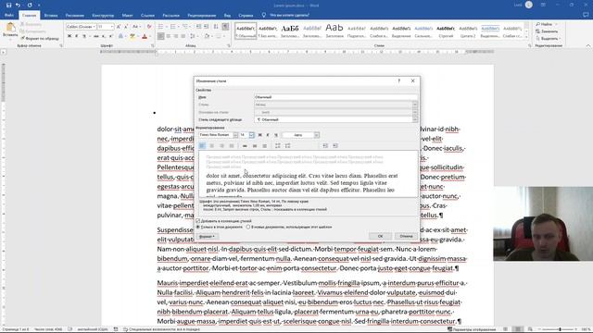Click the Select (Выделить) button in the ribbon
The width and height of the screenshot is (593, 333).
[548, 39]
